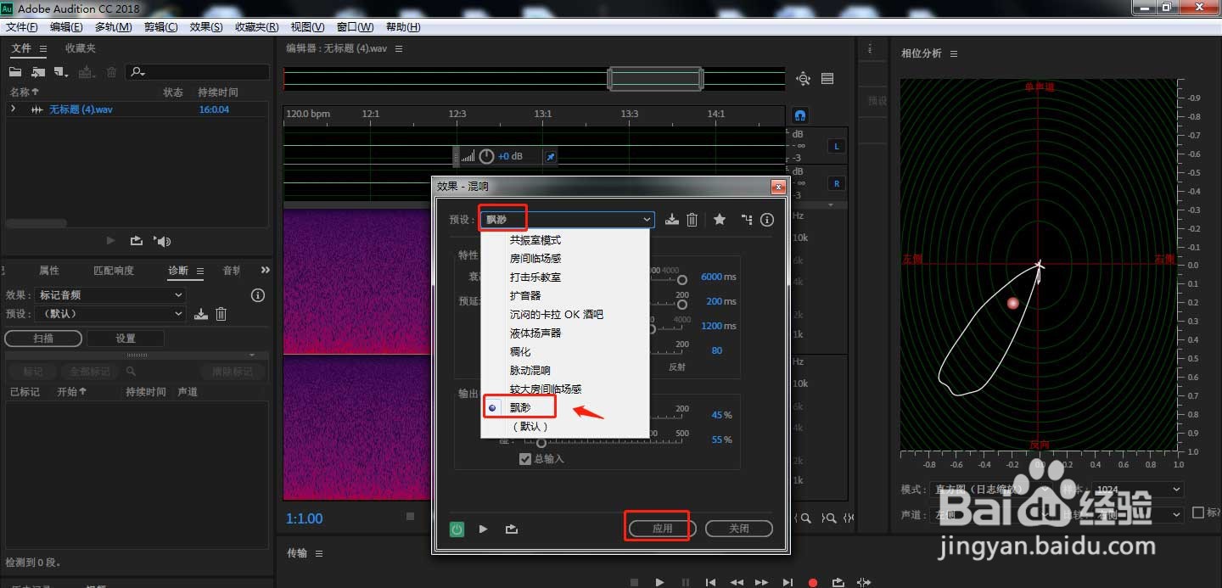Open 文件 panel menu icon
The image size is (1222, 588).
click(42, 48)
